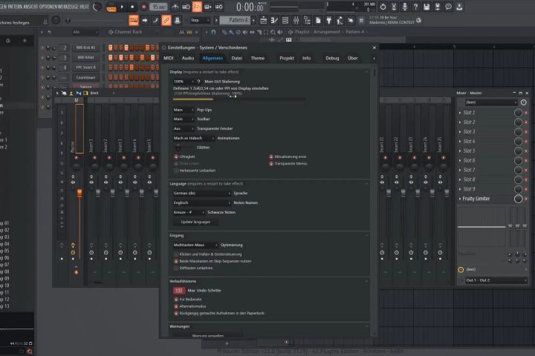535x356 pixels.
Task: Toggle the link/multilink controllers icon
Action: click(166, 21)
